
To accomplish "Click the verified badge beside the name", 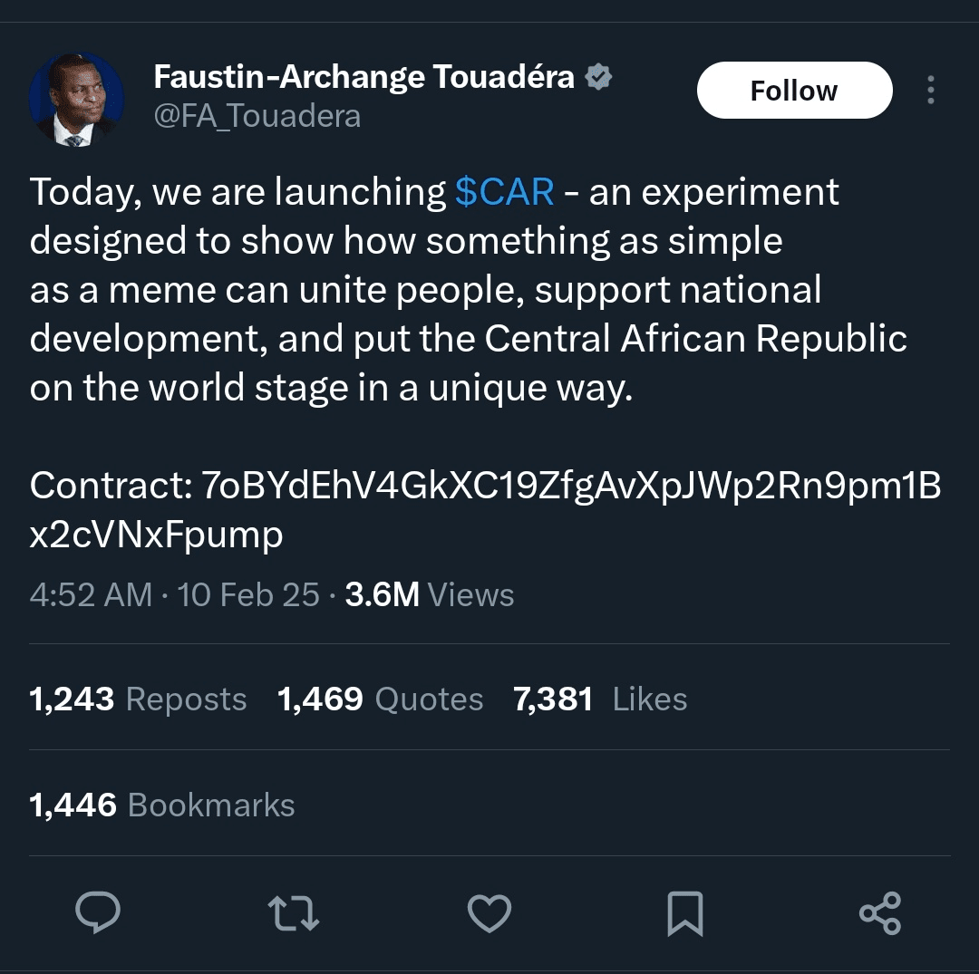I will 598,78.
